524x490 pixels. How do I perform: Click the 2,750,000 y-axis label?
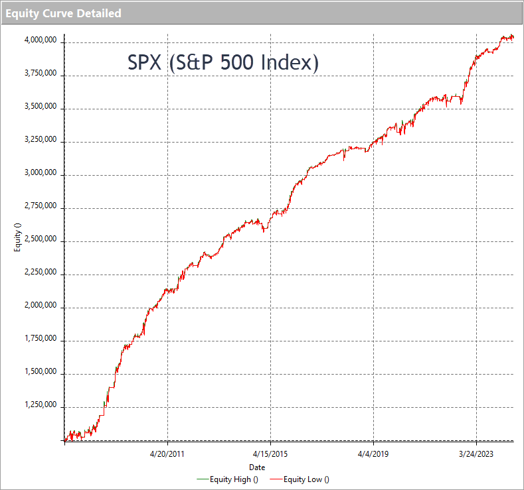pos(41,206)
